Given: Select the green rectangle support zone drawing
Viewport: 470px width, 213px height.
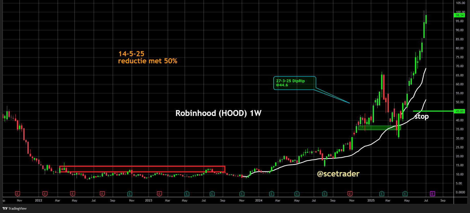Looking at the screenshot, I should pyautogui.click(x=379, y=128).
